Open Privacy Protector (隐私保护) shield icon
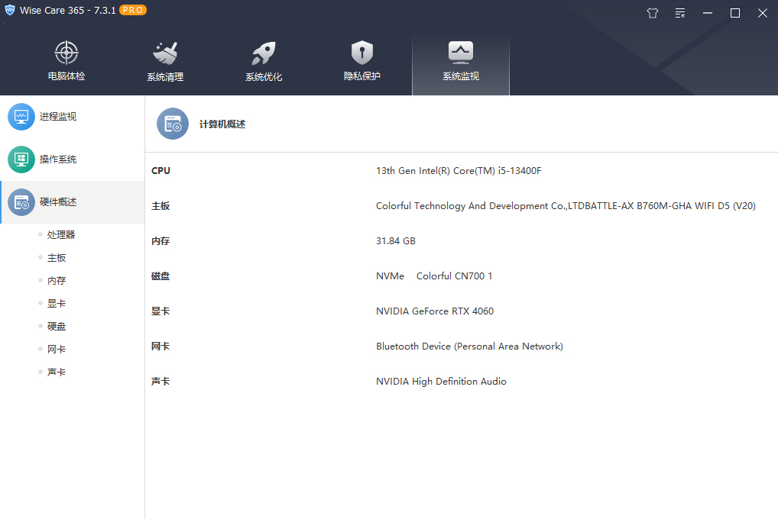 point(362,53)
